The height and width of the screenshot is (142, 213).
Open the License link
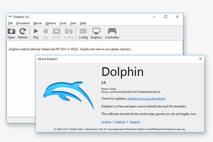tap(106, 122)
